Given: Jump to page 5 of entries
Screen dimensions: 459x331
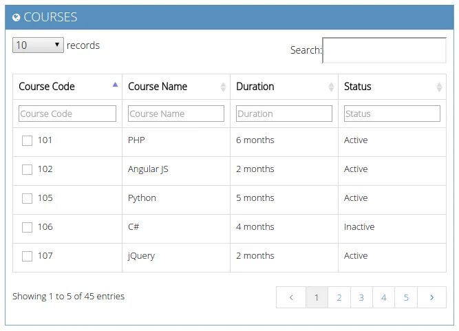Looking at the screenshot, I should (x=407, y=297).
